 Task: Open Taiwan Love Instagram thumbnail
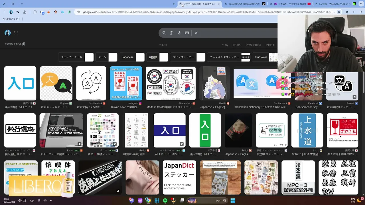point(126,83)
